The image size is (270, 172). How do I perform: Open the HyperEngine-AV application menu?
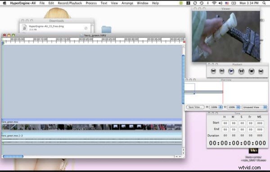tap(23, 3)
